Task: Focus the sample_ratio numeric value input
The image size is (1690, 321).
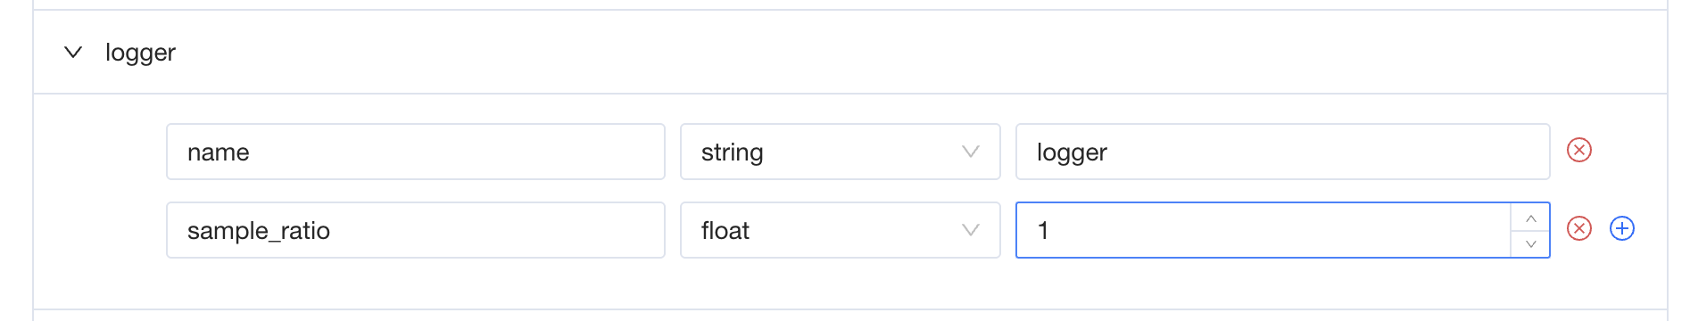Action: [x=1263, y=230]
